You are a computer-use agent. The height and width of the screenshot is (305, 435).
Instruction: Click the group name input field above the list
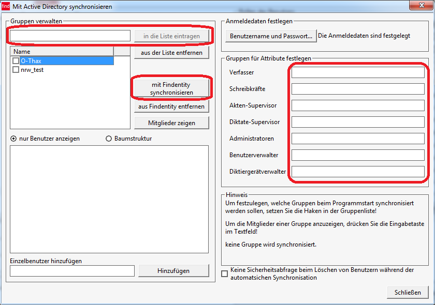70,36
